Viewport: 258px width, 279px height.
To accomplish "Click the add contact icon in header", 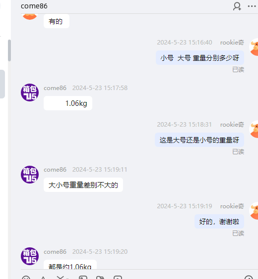I will pyautogui.click(x=237, y=6).
